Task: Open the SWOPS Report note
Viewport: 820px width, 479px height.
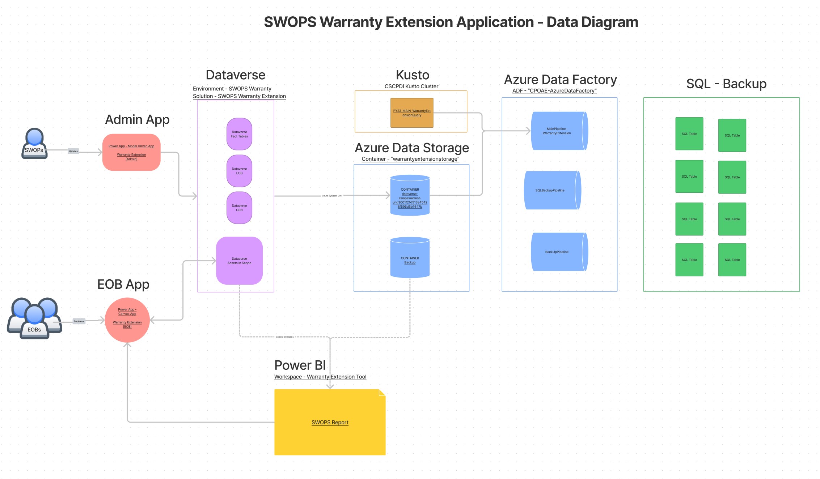Action: point(330,422)
